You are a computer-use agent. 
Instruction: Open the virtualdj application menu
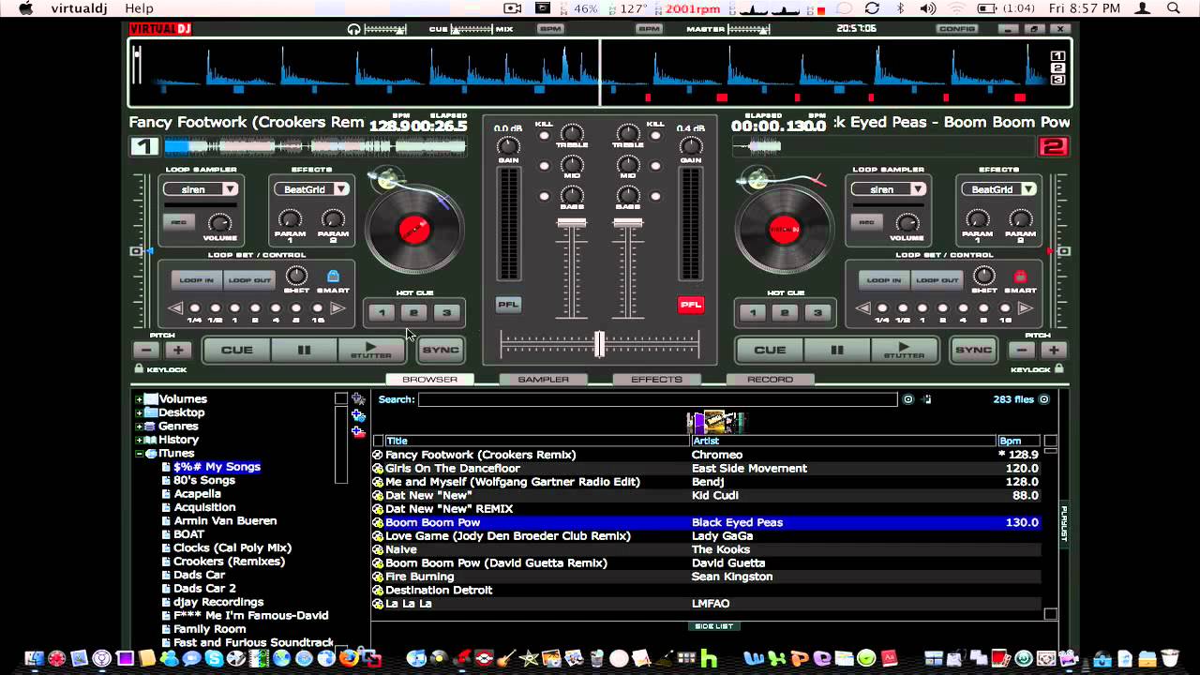[81, 8]
